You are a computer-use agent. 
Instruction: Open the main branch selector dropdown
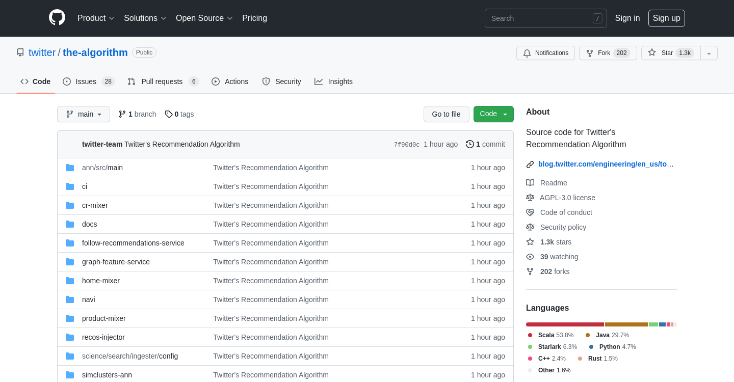pyautogui.click(x=84, y=114)
